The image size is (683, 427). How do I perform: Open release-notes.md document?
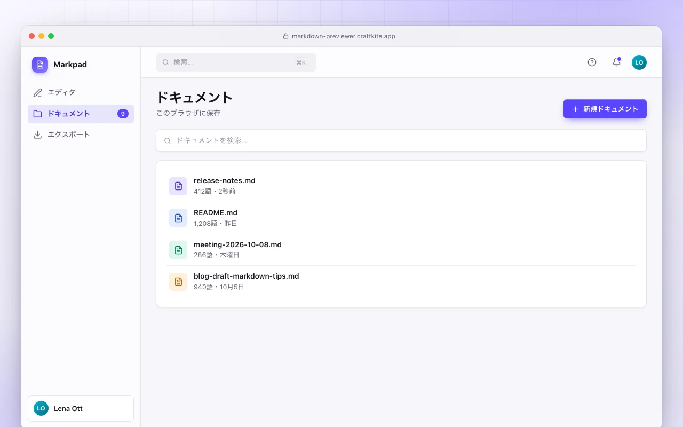click(401, 186)
